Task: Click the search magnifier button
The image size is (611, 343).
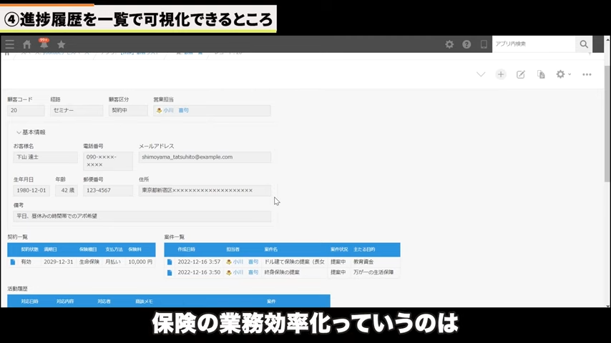Action: [x=584, y=44]
